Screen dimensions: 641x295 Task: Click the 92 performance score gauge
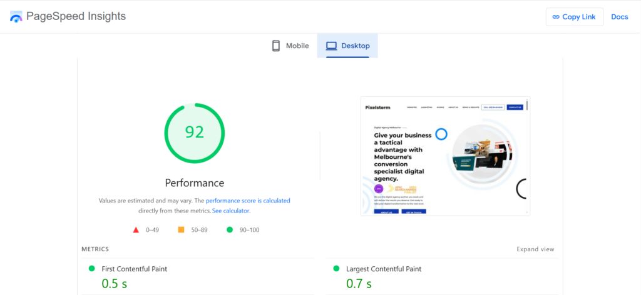(195, 133)
